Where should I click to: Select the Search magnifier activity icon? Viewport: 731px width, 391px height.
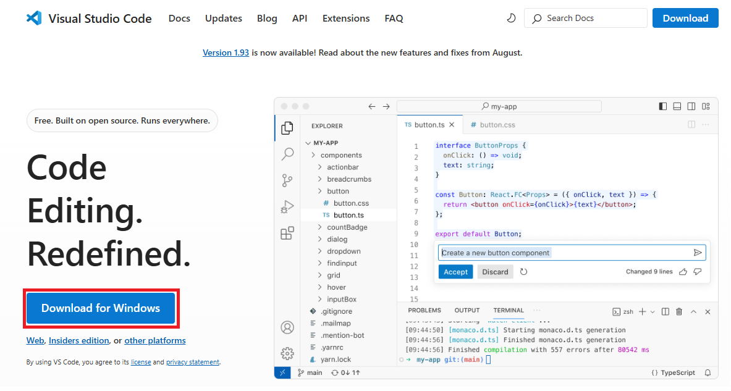288,154
